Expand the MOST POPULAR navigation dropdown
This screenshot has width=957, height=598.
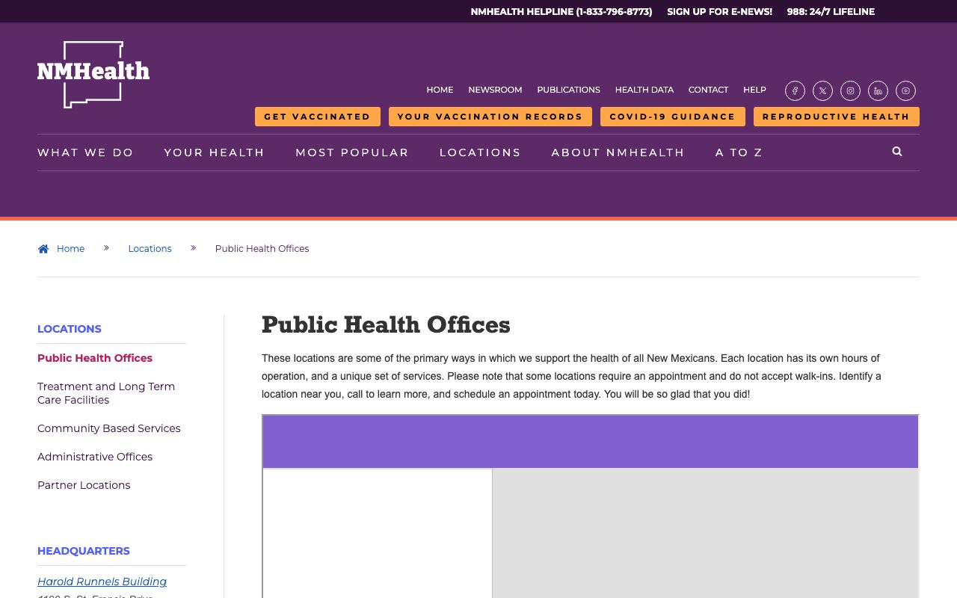tap(352, 152)
